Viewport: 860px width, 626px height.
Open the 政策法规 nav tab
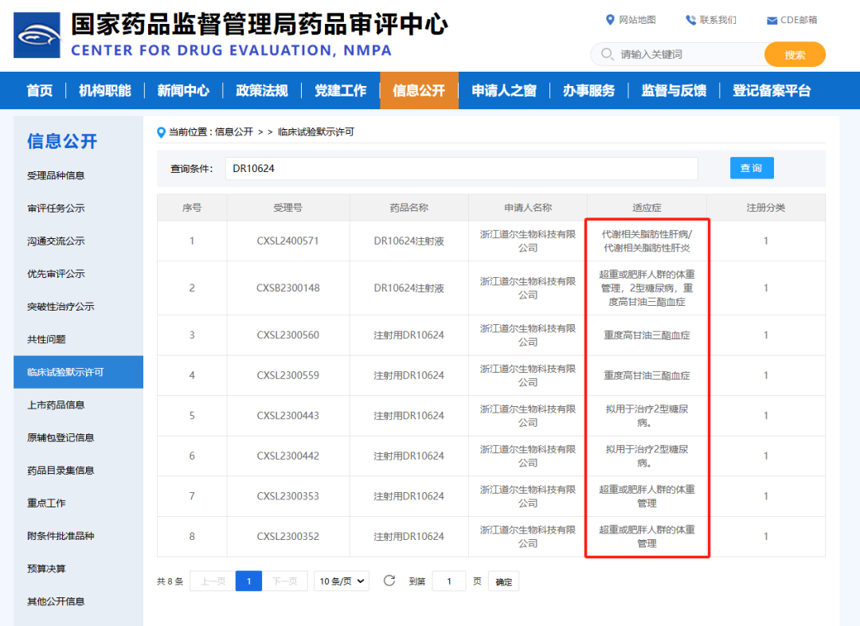[262, 91]
